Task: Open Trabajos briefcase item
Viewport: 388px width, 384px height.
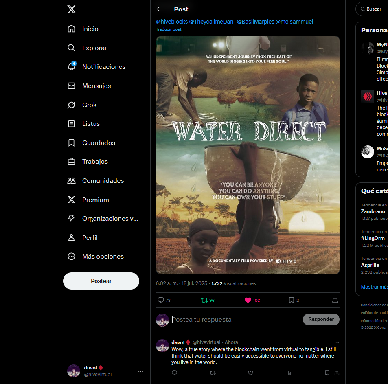Action: click(88, 162)
